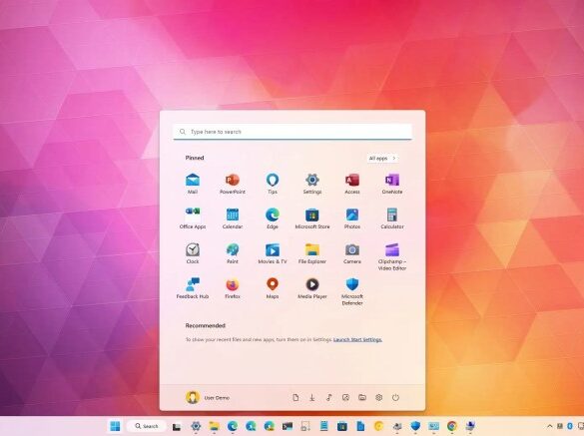
Task: Open the Mail app from Pinned
Action: pyautogui.click(x=193, y=184)
